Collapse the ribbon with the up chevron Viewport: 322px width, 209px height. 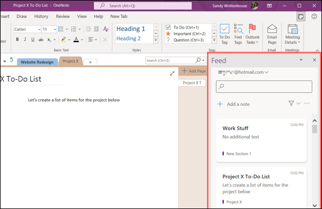pos(317,50)
